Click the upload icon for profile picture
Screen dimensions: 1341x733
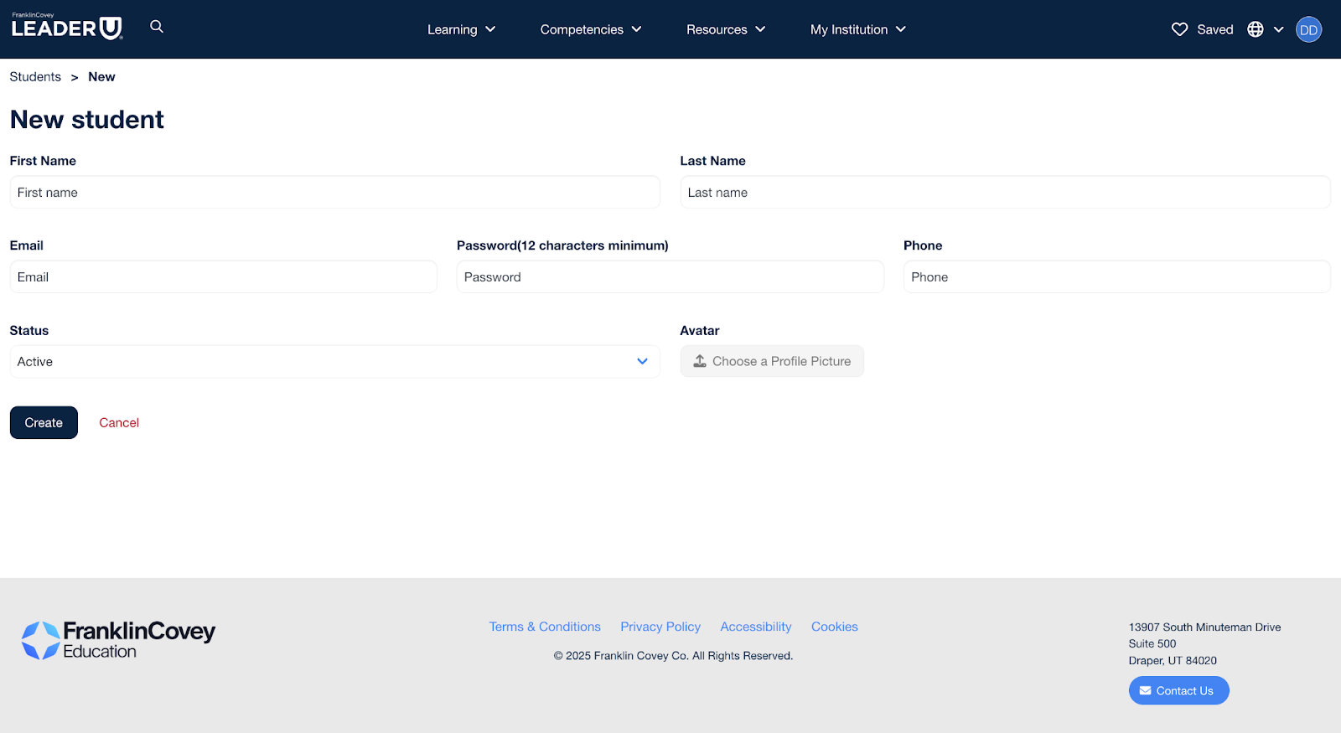(x=700, y=361)
